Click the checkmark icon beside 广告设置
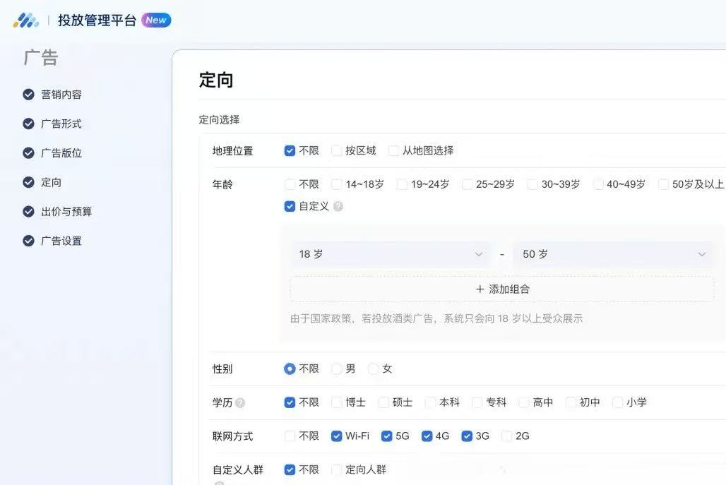726x485 pixels. click(x=28, y=241)
